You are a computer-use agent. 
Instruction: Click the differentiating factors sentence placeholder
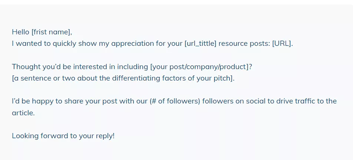tap(122, 78)
